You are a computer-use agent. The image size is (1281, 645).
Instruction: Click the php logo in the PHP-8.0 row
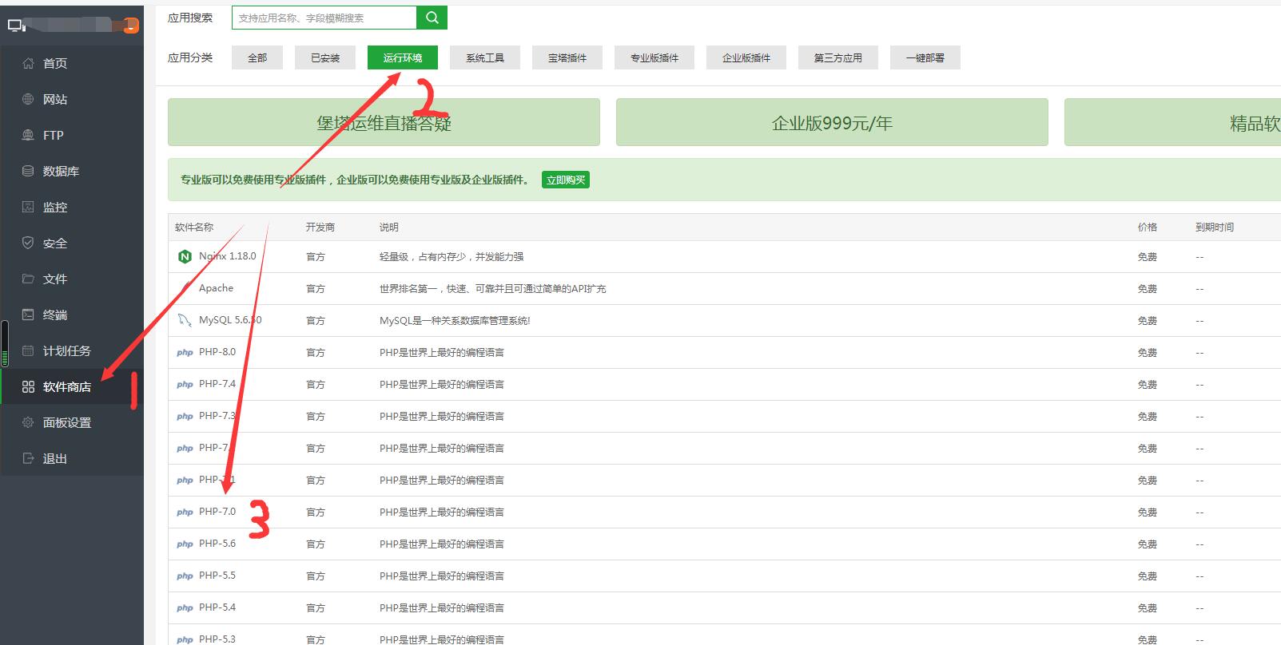[x=185, y=352]
